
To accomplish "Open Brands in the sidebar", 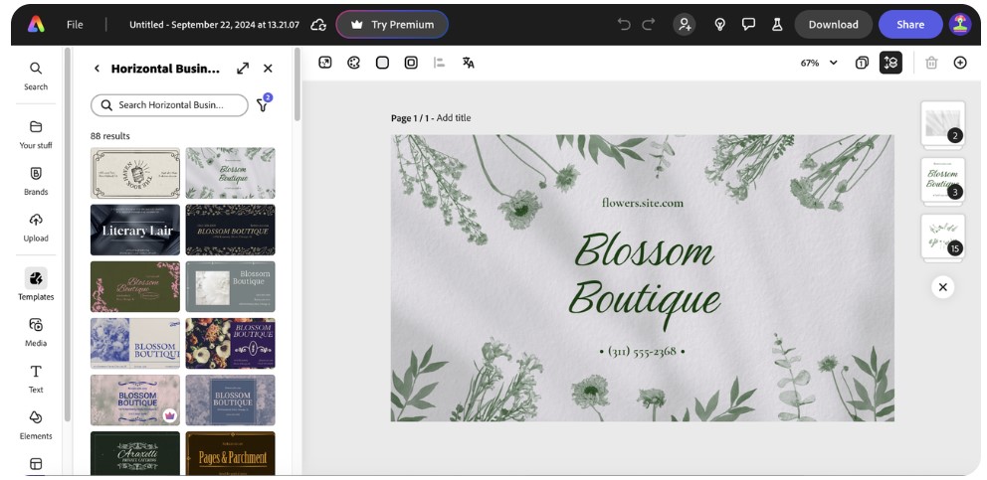I will click(x=36, y=181).
